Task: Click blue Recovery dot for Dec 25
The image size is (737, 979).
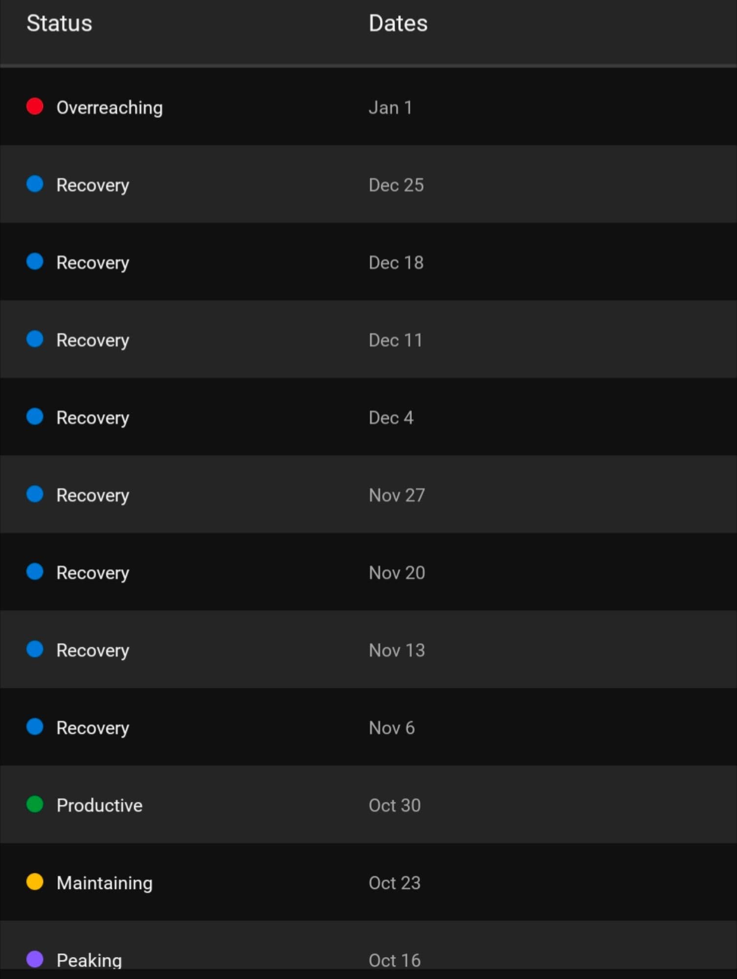Action: pos(35,184)
